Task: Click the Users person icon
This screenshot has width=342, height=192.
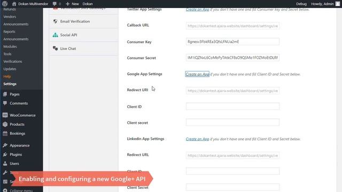Action: pos(5,164)
